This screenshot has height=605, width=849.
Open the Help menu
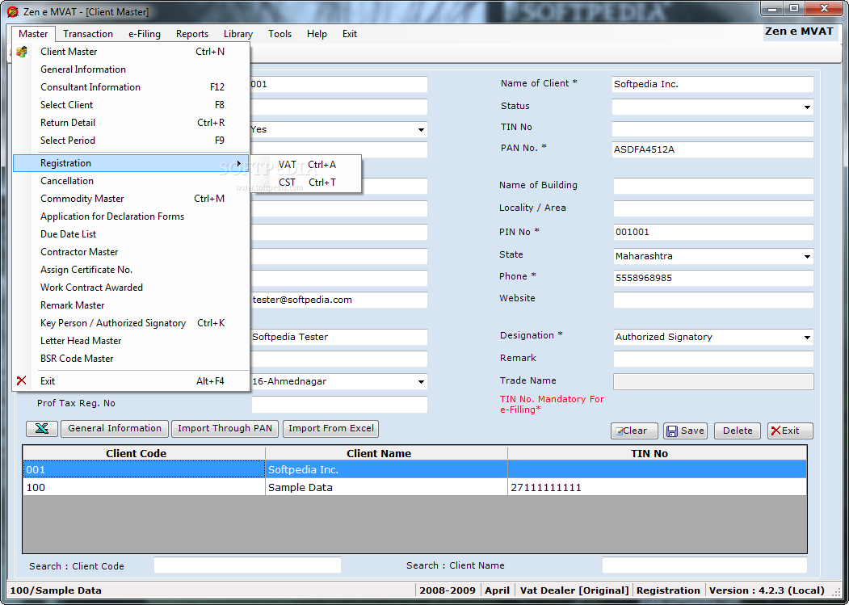(317, 34)
